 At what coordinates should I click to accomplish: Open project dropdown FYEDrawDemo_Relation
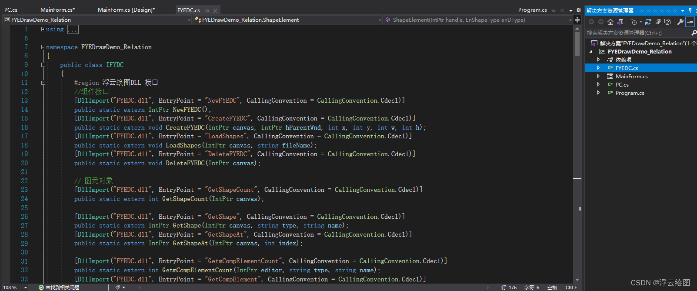(x=97, y=20)
